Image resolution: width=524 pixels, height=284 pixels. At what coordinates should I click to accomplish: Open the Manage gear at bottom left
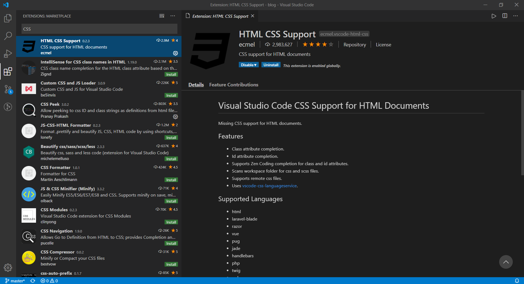point(8,268)
